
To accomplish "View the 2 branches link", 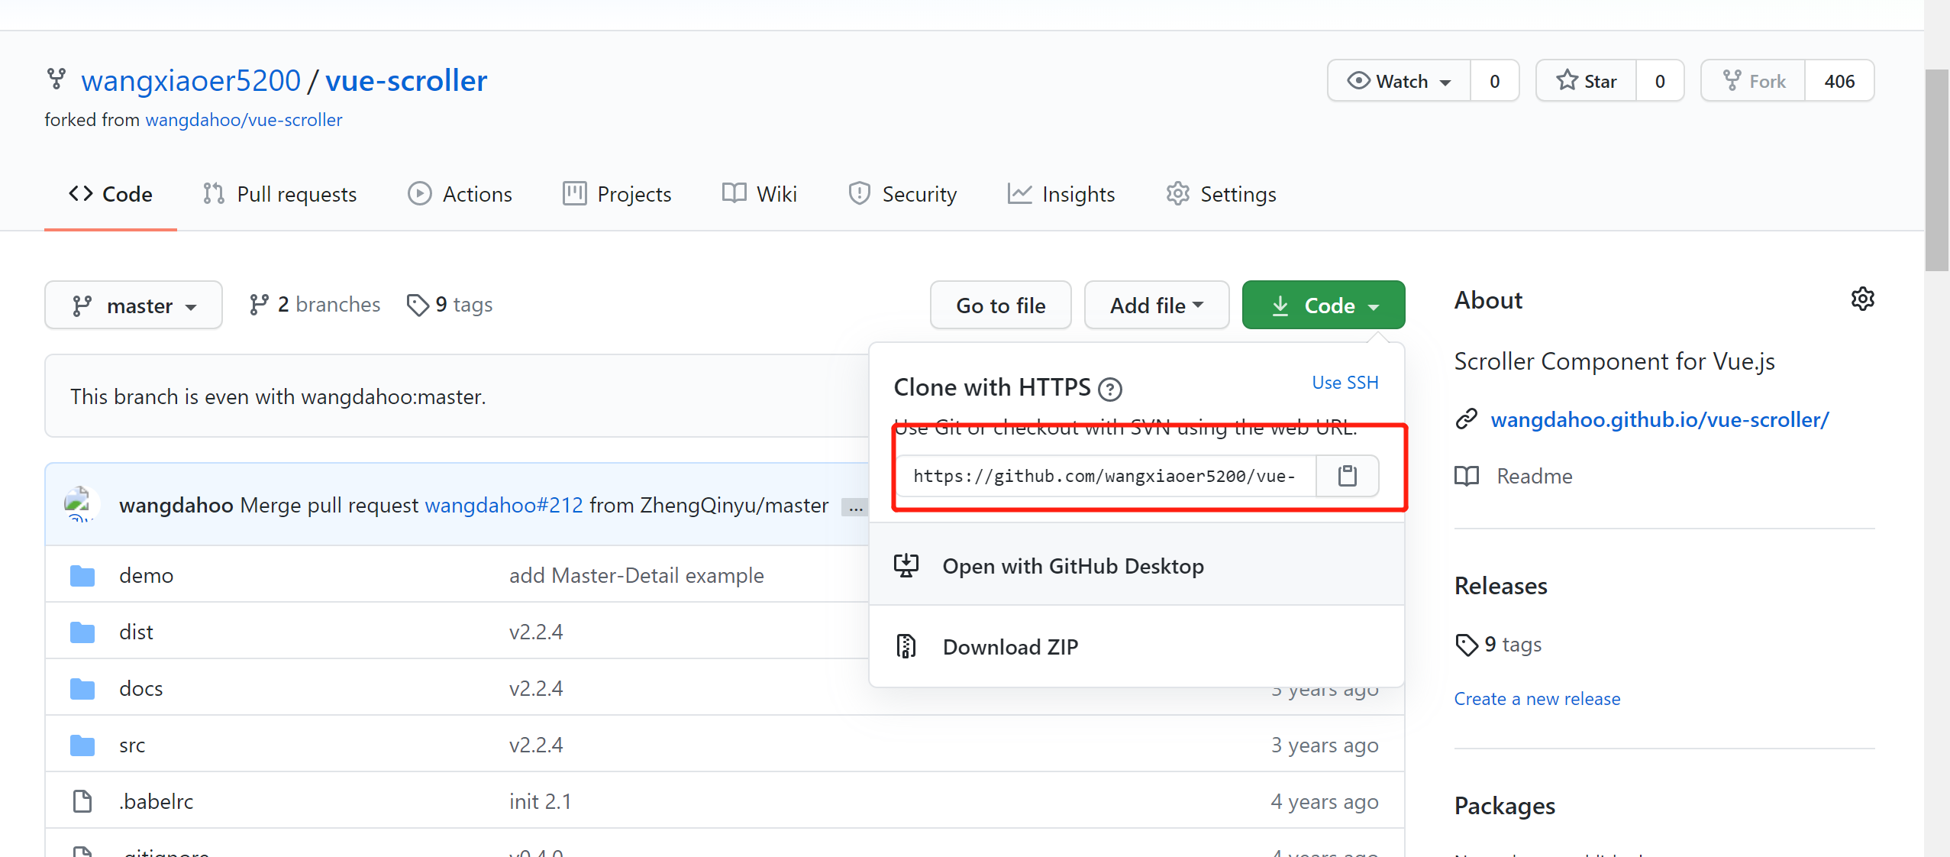I will tap(315, 304).
